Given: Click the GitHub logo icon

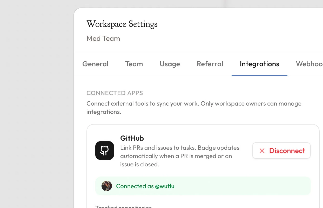Looking at the screenshot, I should (x=105, y=151).
